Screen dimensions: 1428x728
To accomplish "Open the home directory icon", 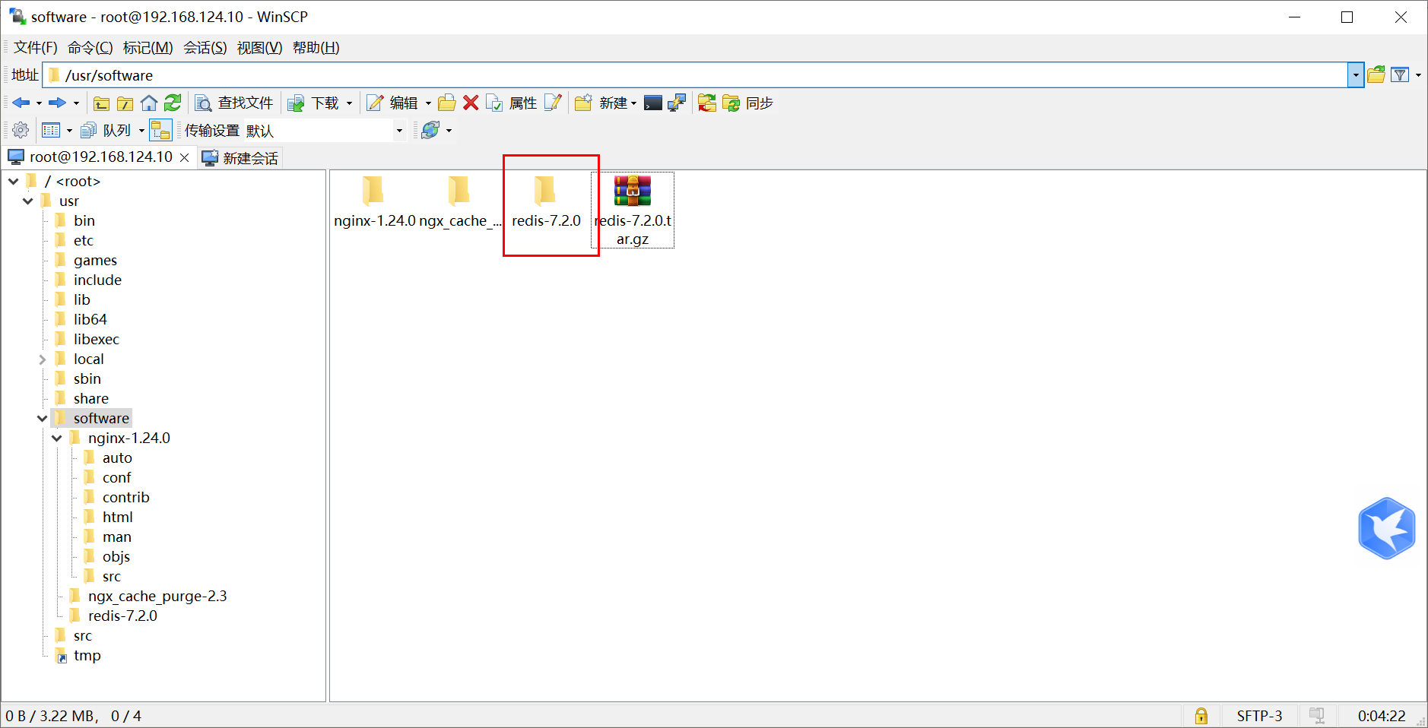I will point(149,103).
